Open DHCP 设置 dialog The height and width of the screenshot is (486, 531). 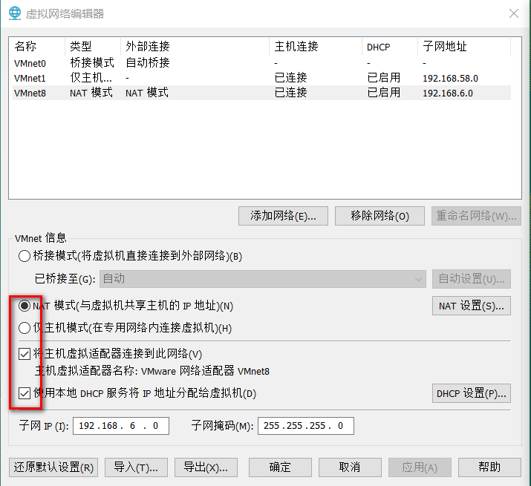[x=471, y=393]
